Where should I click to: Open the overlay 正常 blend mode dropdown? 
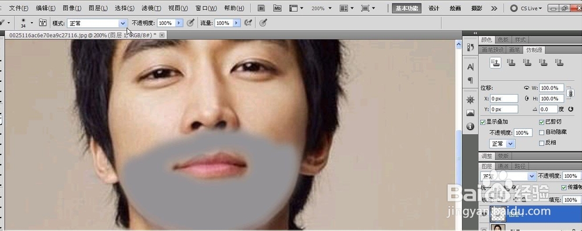[x=502, y=143]
